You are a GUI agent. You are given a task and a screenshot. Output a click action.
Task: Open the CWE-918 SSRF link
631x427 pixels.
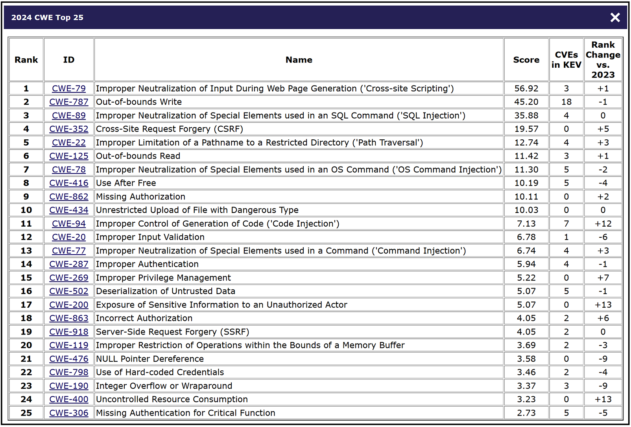(69, 332)
